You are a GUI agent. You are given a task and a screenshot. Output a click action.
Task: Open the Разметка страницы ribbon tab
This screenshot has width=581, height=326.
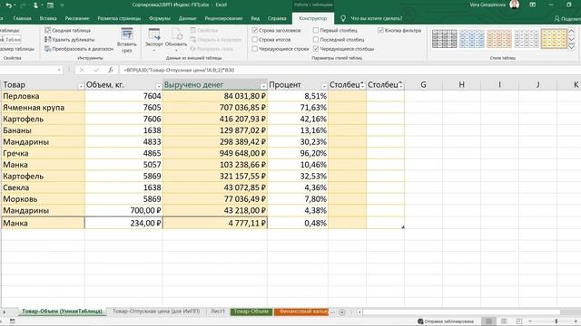[119, 18]
